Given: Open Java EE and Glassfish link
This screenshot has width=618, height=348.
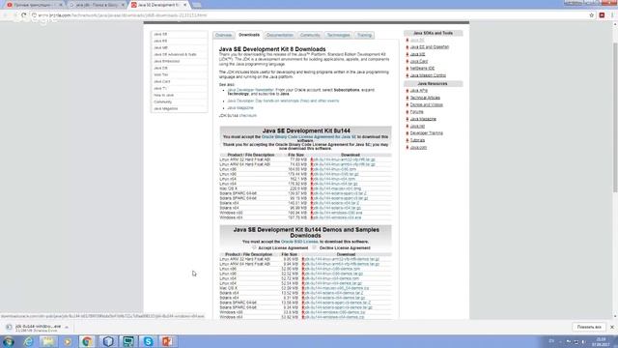Looking at the screenshot, I should 429,47.
